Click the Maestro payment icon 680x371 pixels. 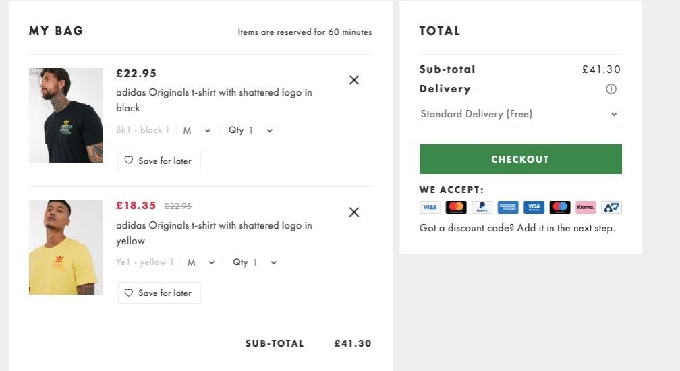560,207
